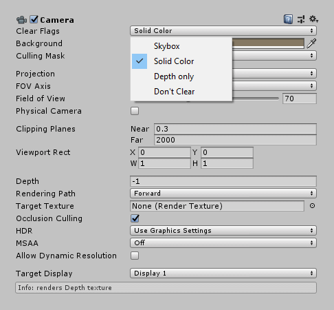This screenshot has width=334, height=310.
Task: Open the MSAA dropdown
Action: click(223, 243)
